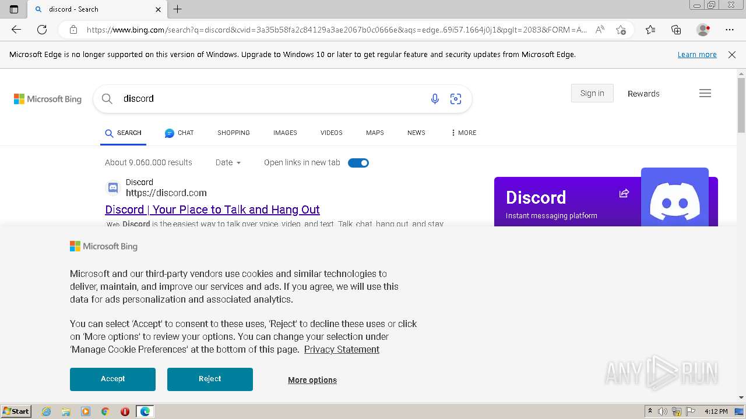Reject cookies with Reject button

[x=210, y=379]
